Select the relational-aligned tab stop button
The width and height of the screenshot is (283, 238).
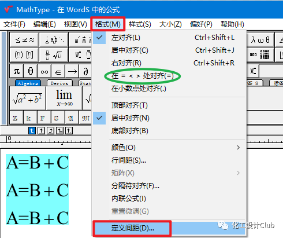pyautogui.click(x=59, y=131)
